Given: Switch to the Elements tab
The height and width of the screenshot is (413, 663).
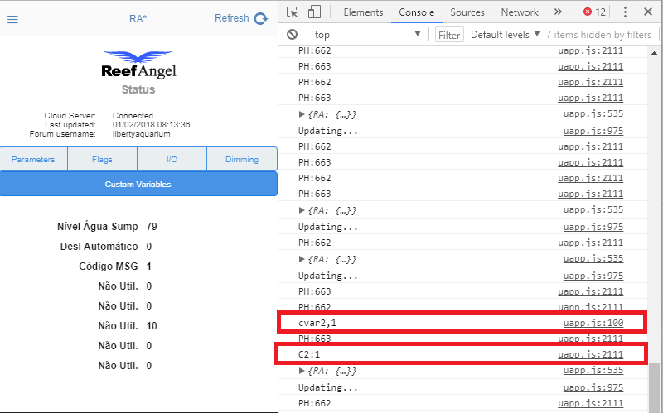Looking at the screenshot, I should tap(363, 12).
